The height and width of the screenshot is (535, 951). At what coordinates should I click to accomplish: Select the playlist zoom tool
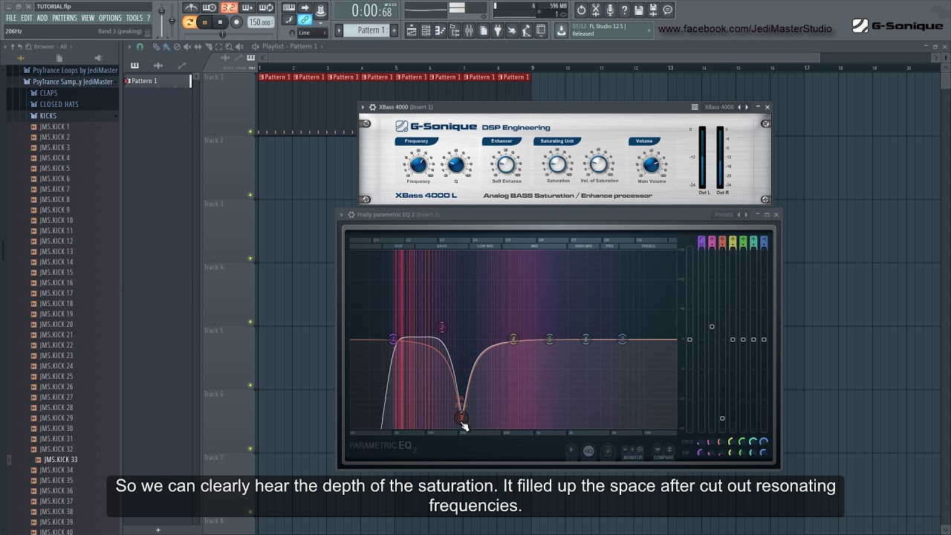(229, 46)
